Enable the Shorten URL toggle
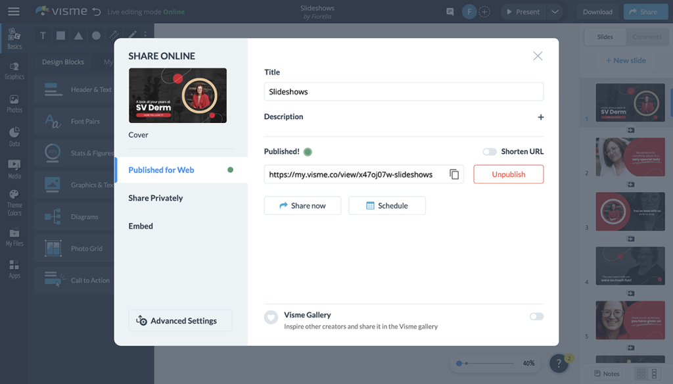The image size is (673, 384). coord(490,152)
